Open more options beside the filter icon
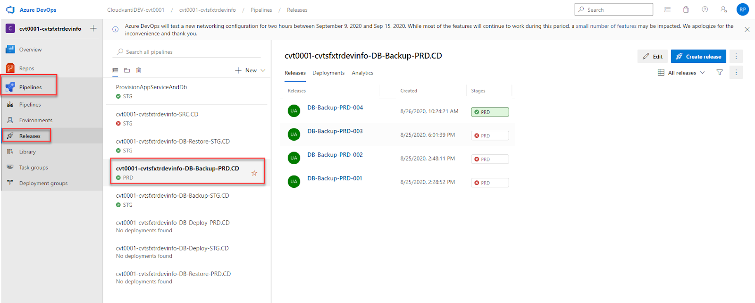This screenshot has width=755, height=303. point(736,73)
